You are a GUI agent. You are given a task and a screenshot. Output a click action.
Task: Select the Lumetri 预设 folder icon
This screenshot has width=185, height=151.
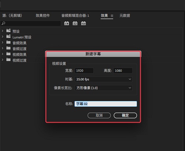pos(9,36)
